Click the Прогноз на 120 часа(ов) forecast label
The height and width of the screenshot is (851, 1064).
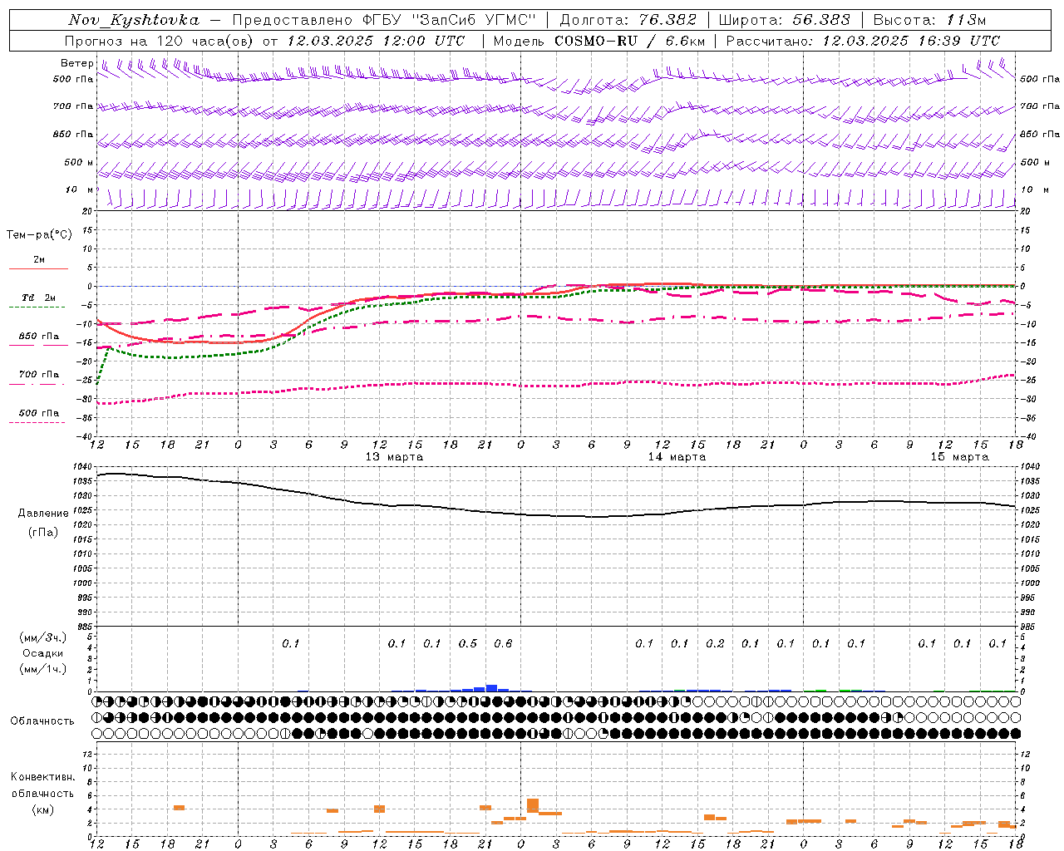pyautogui.click(x=160, y=40)
